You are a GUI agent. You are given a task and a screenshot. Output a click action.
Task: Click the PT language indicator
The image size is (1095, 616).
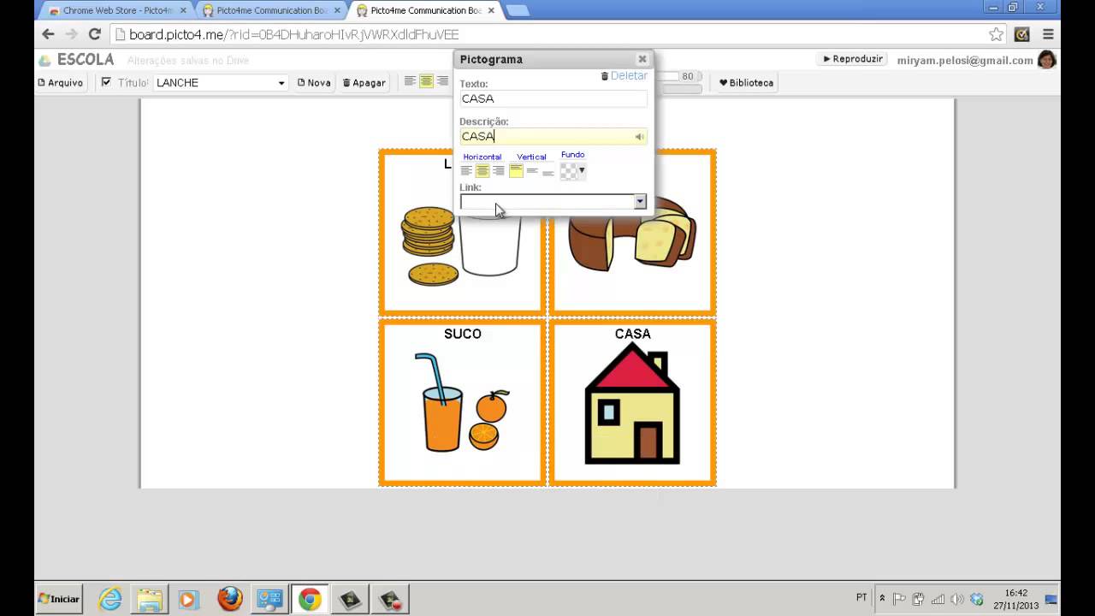(x=861, y=597)
